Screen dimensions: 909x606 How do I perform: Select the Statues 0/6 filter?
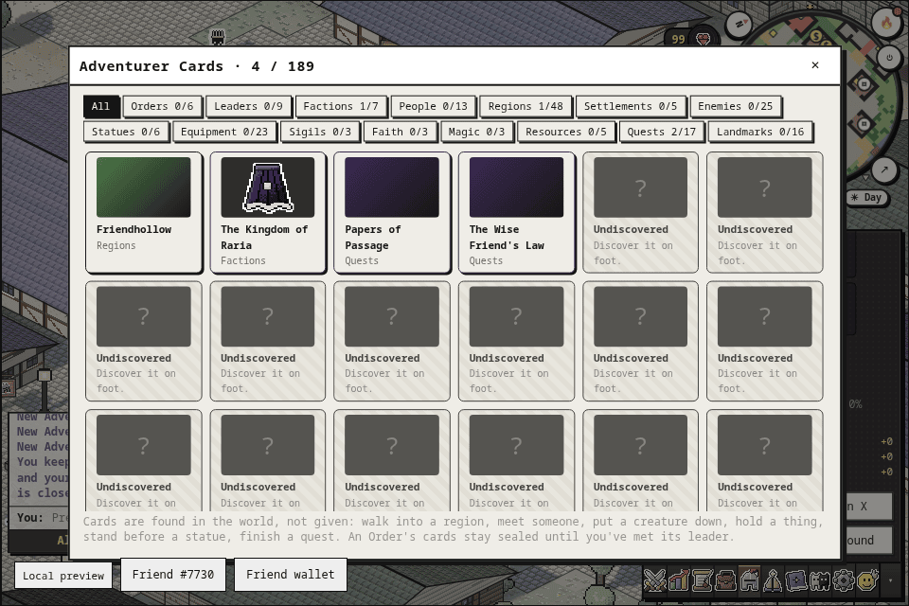pyautogui.click(x=126, y=132)
